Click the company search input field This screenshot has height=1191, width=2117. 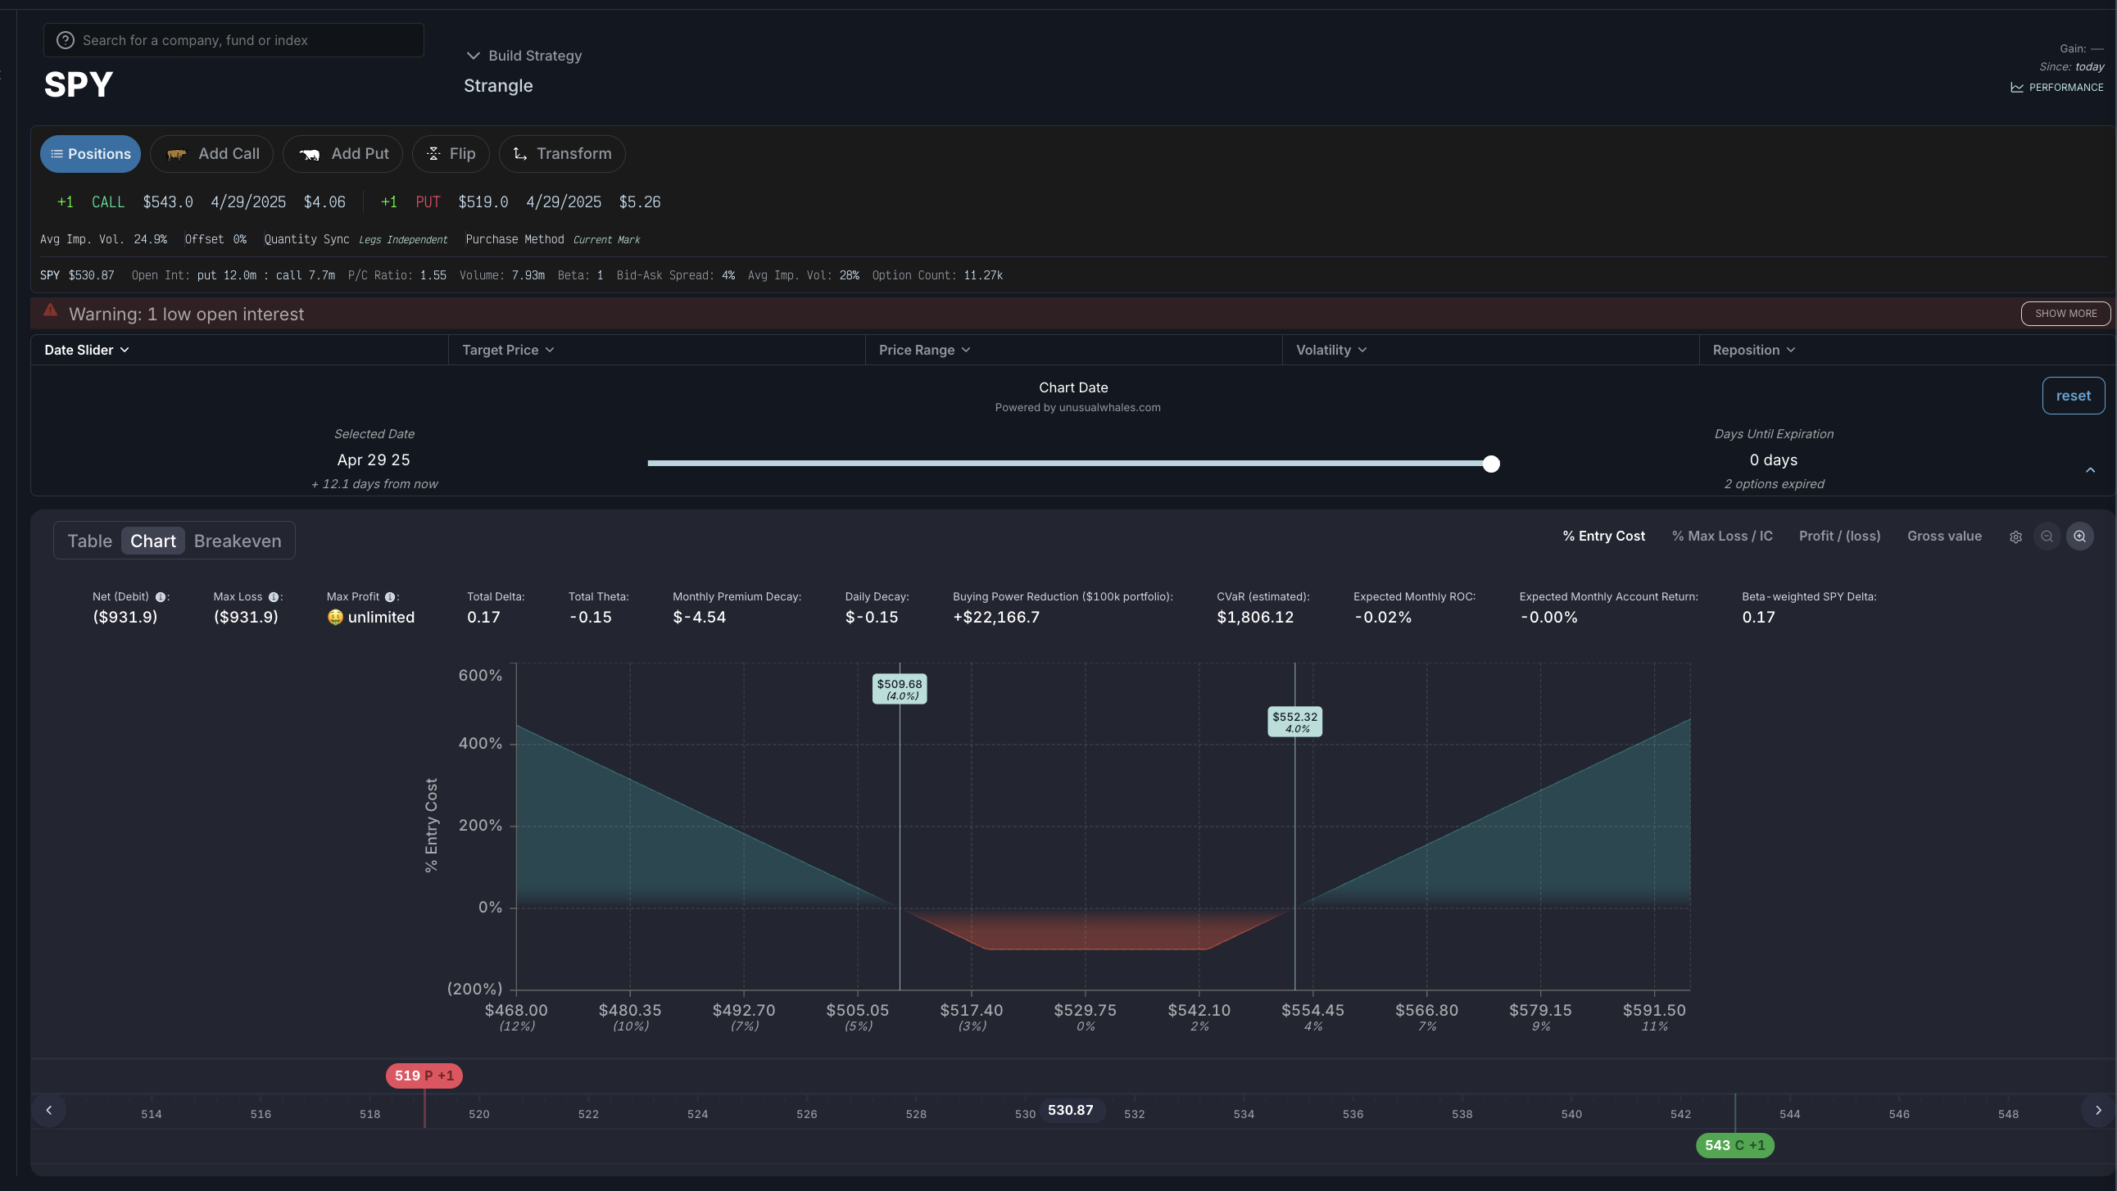pos(234,40)
